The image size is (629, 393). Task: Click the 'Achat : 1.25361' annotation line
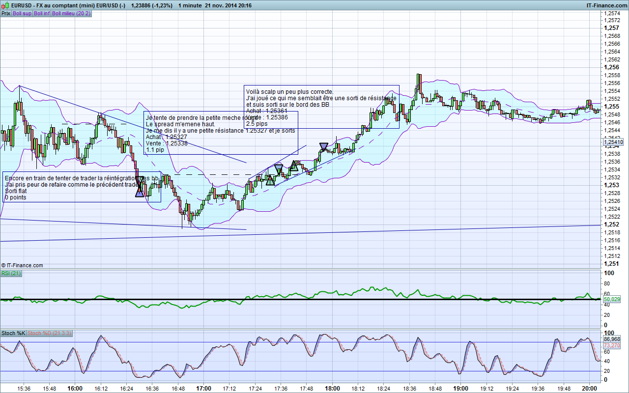267,111
